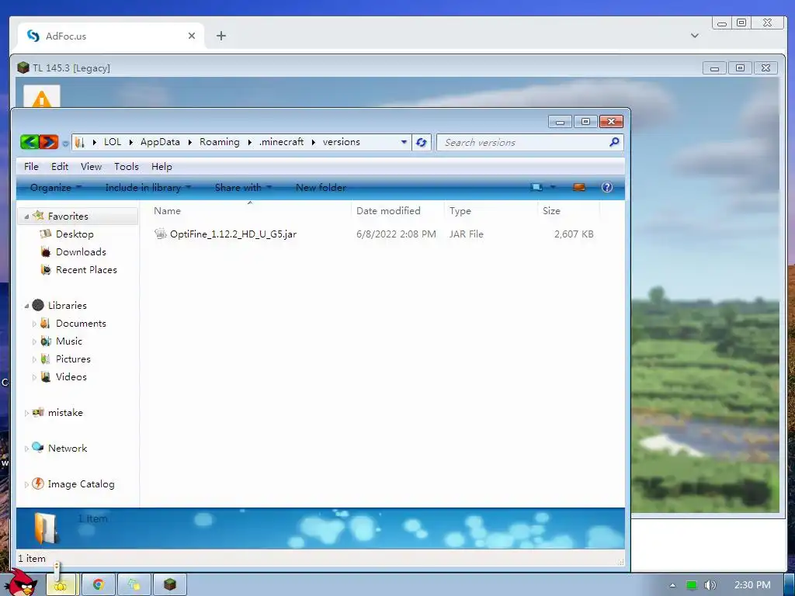Viewport: 795px width, 596px height.
Task: Select .minecraft in the breadcrumb path
Action: click(281, 142)
